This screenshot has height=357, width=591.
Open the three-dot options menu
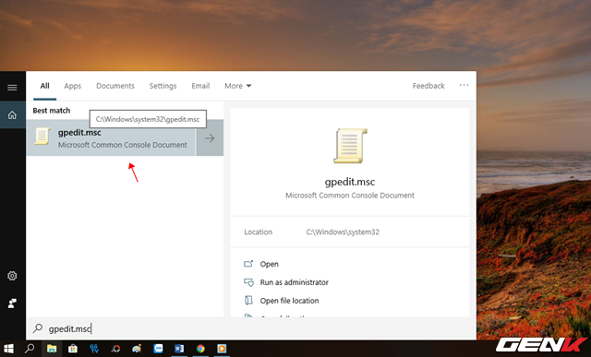click(x=464, y=86)
